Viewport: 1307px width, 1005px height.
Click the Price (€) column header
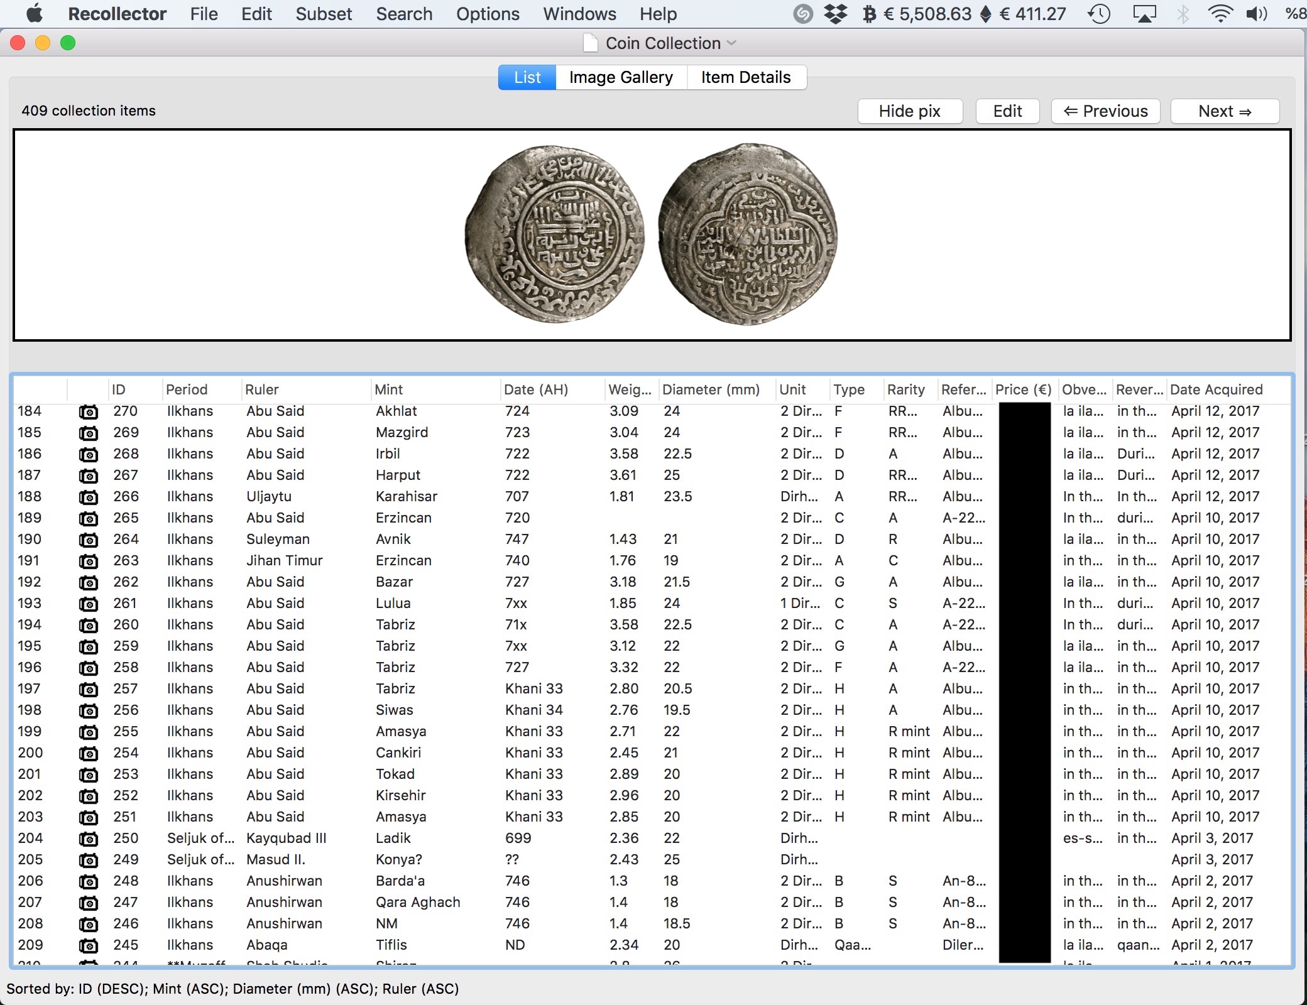(x=1025, y=389)
